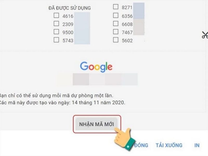
Task: Tick the checkbox for code 6356
Action: pyautogui.click(x=116, y=15)
